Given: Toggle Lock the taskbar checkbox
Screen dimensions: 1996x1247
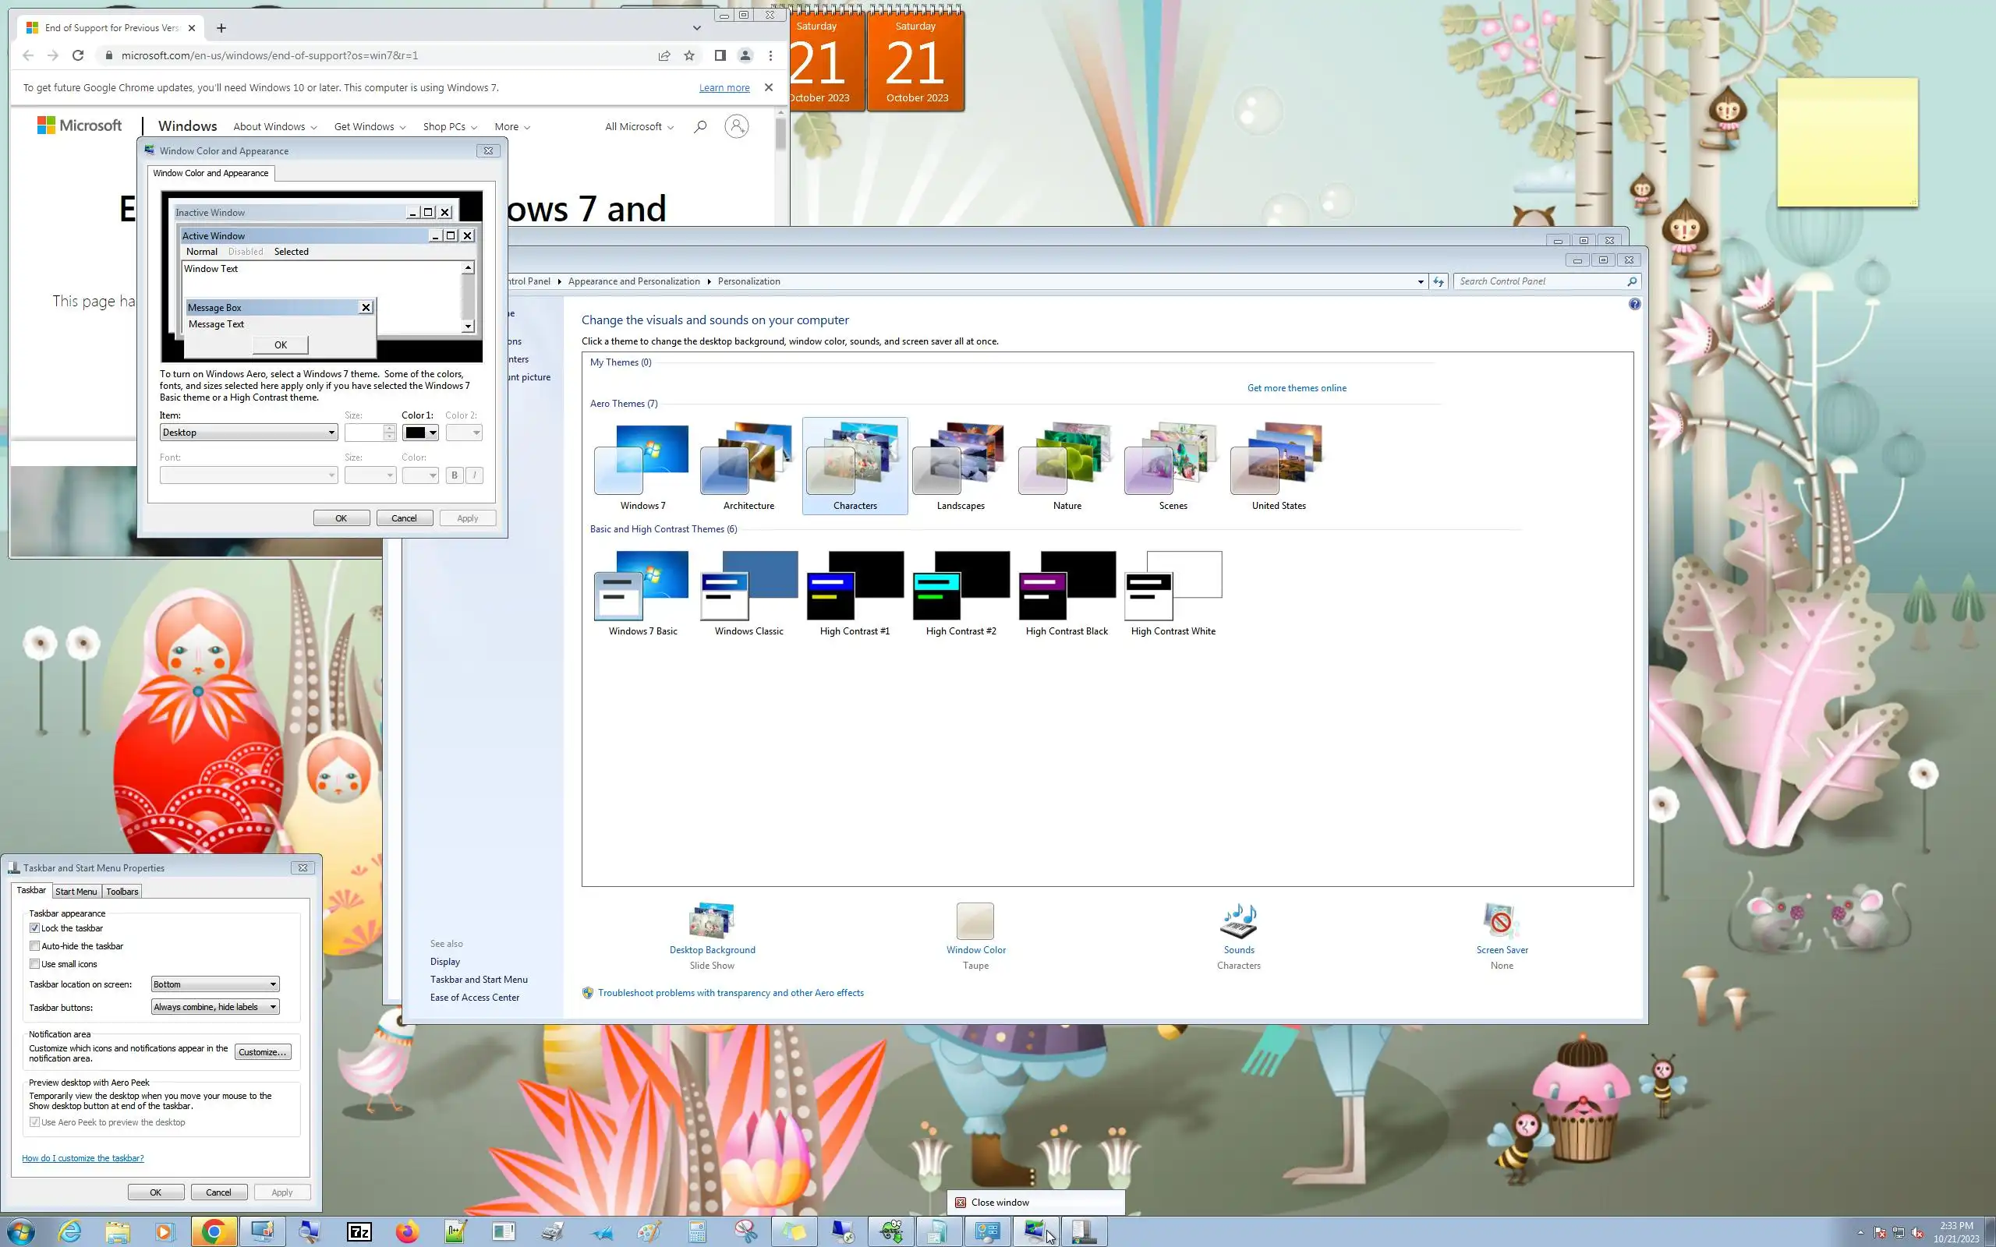Looking at the screenshot, I should tap(34, 927).
